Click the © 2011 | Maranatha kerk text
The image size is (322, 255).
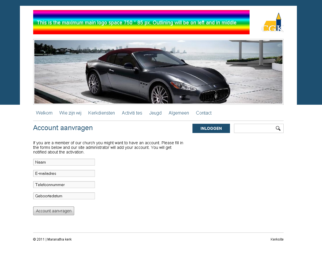(52, 239)
